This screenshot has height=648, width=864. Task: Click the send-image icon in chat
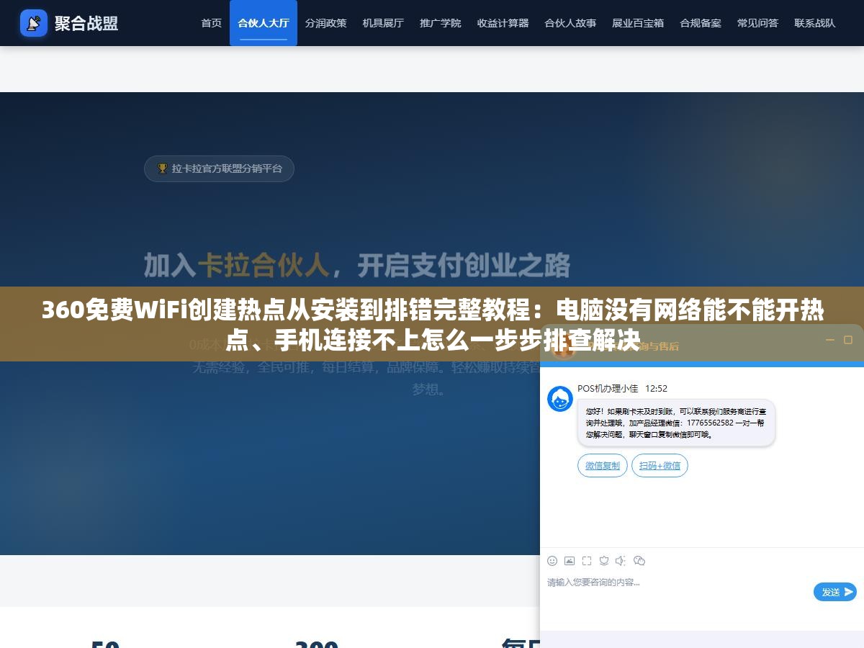[x=570, y=561]
